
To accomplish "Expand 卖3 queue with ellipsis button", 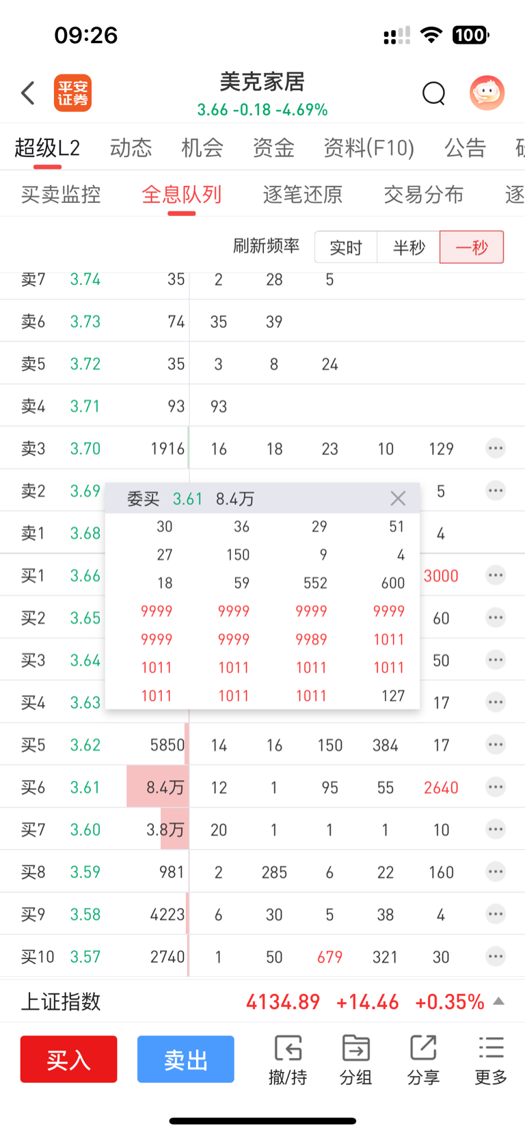I will point(496,448).
